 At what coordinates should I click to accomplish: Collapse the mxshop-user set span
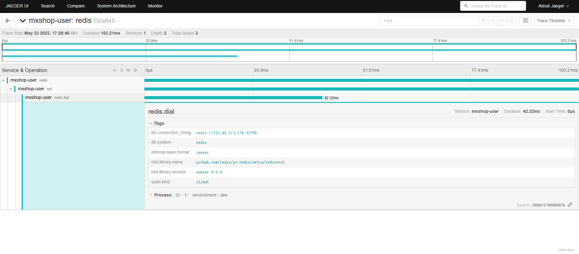point(11,89)
